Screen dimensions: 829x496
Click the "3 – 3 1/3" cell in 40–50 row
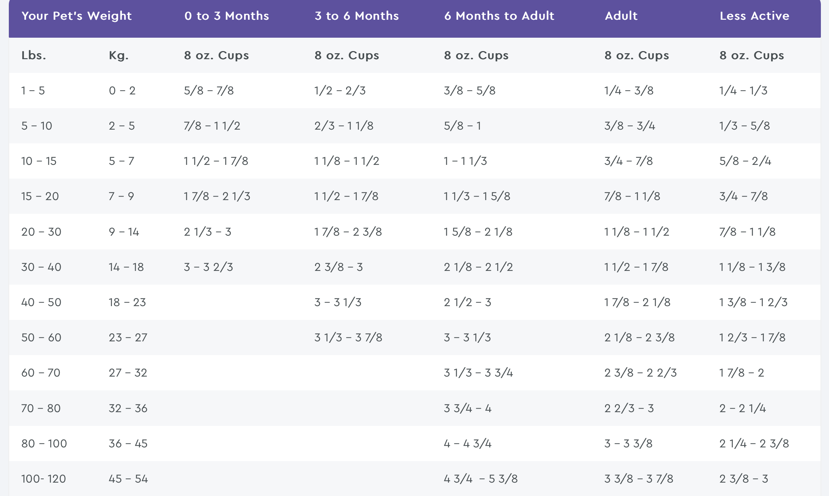pyautogui.click(x=338, y=302)
